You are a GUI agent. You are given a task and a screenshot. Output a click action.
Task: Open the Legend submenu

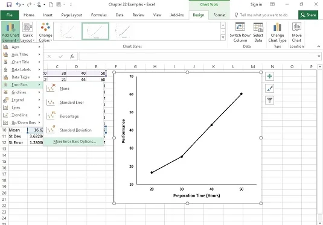[22, 100]
